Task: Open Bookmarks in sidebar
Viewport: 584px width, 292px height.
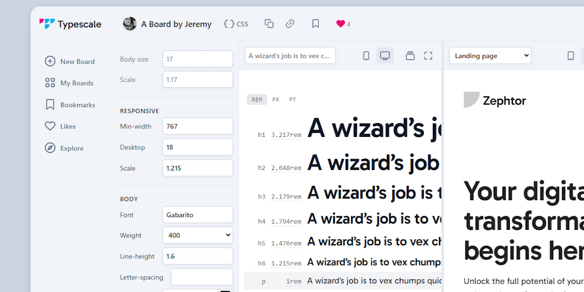Action: point(70,105)
